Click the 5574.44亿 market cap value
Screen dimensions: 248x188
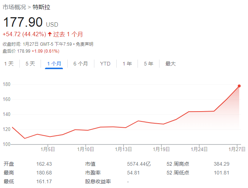(139, 164)
